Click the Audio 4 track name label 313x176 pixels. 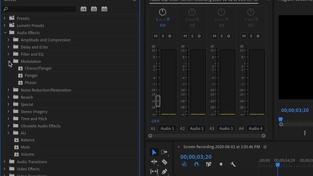255,129
